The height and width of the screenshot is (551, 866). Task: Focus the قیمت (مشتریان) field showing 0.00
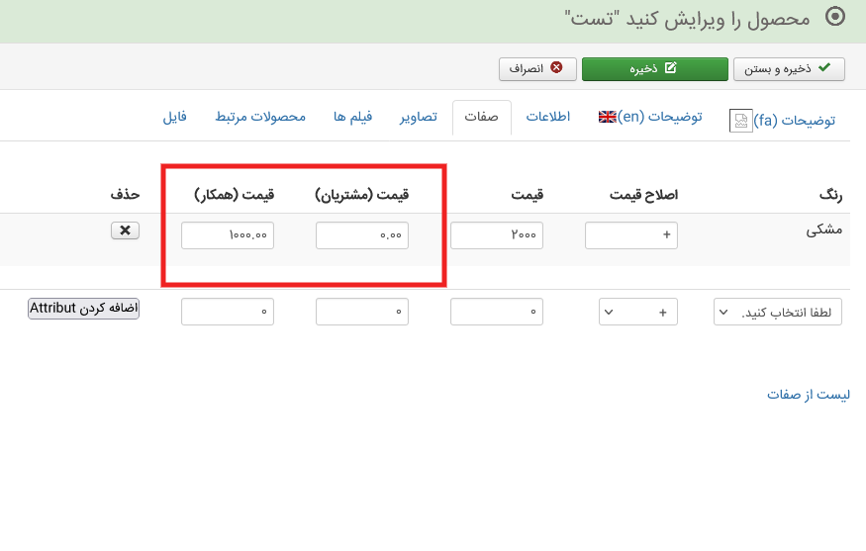tap(362, 235)
